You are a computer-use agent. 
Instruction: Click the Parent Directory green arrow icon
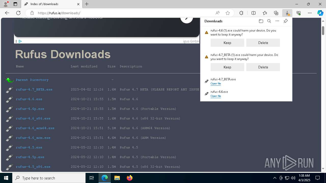[10, 80]
